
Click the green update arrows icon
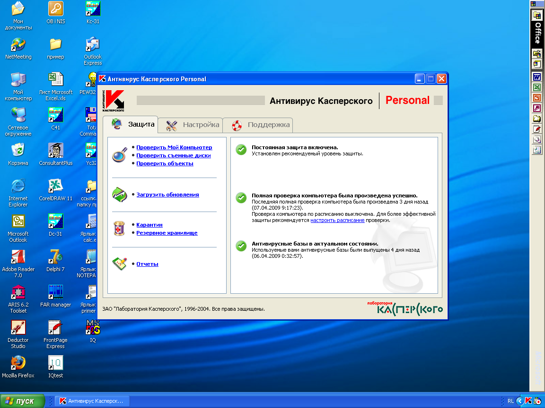coord(119,195)
